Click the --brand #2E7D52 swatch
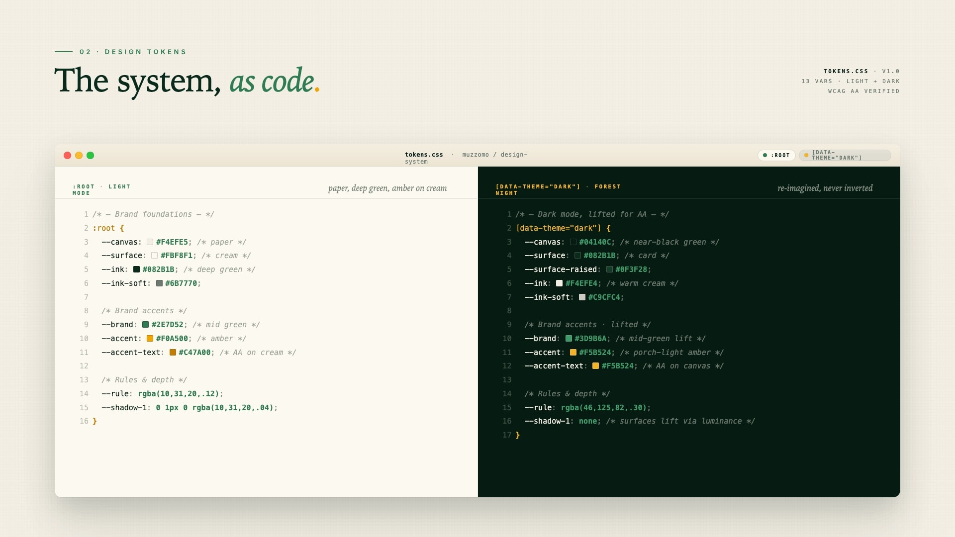955x537 pixels. (x=145, y=325)
